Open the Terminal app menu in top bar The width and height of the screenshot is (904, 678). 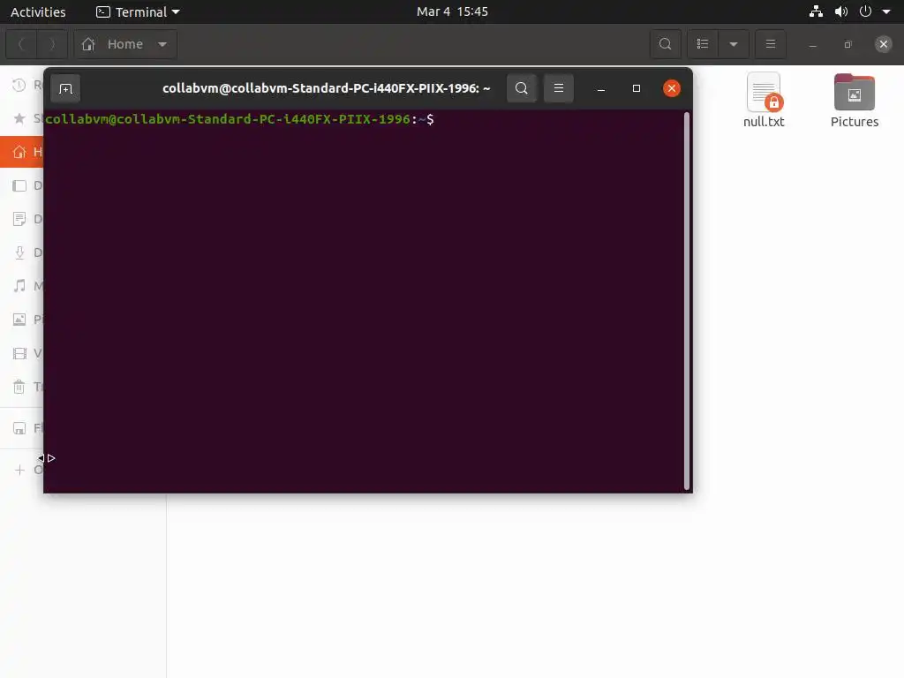click(x=138, y=11)
